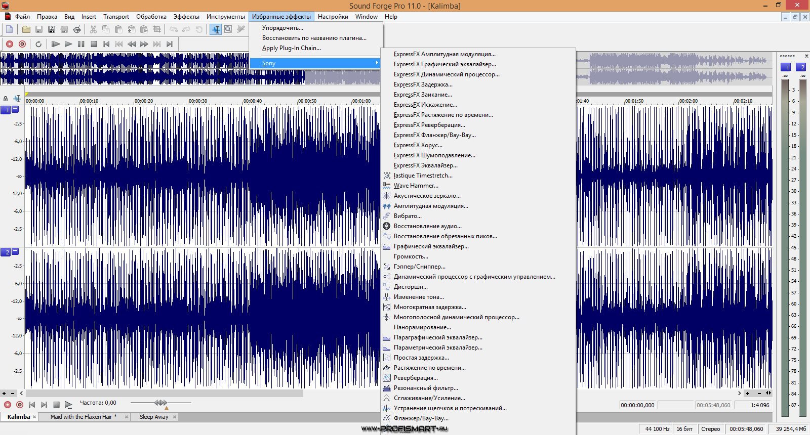Click bottom Go to End button in Kalimba window
This screenshot has width=810, height=435.
tap(44, 404)
